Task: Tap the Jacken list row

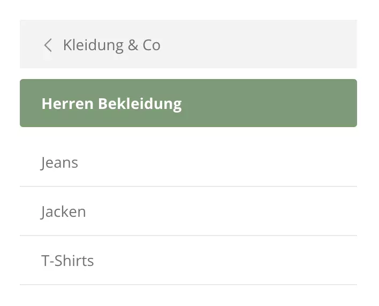Action: tap(188, 211)
